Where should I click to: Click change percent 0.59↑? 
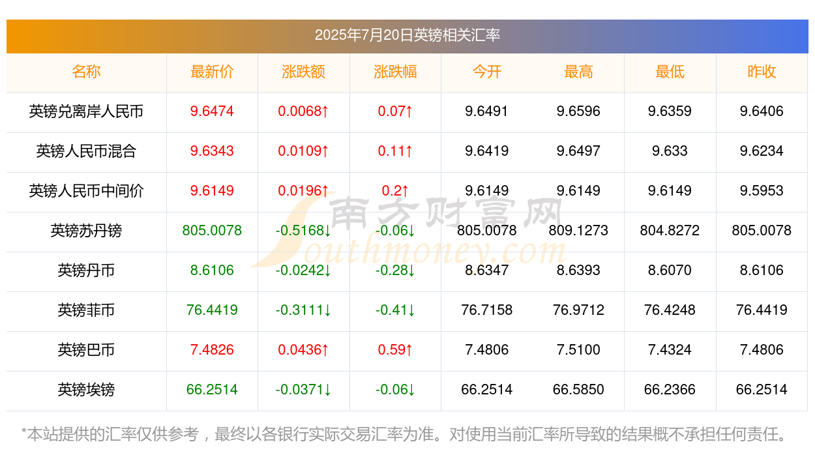pos(395,350)
